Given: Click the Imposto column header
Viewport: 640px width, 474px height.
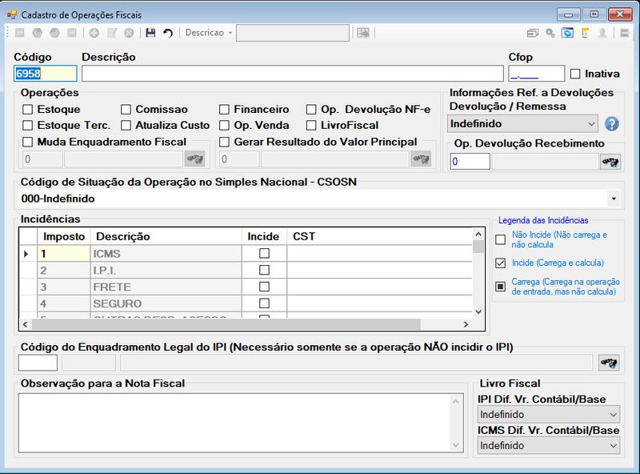Looking at the screenshot, I should pos(64,236).
